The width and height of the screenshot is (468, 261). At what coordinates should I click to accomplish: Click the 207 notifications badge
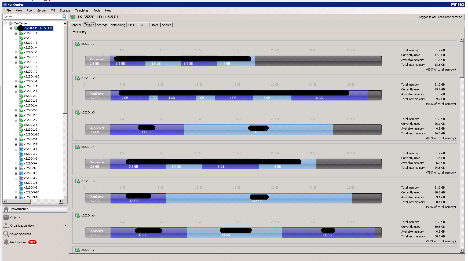[32, 242]
